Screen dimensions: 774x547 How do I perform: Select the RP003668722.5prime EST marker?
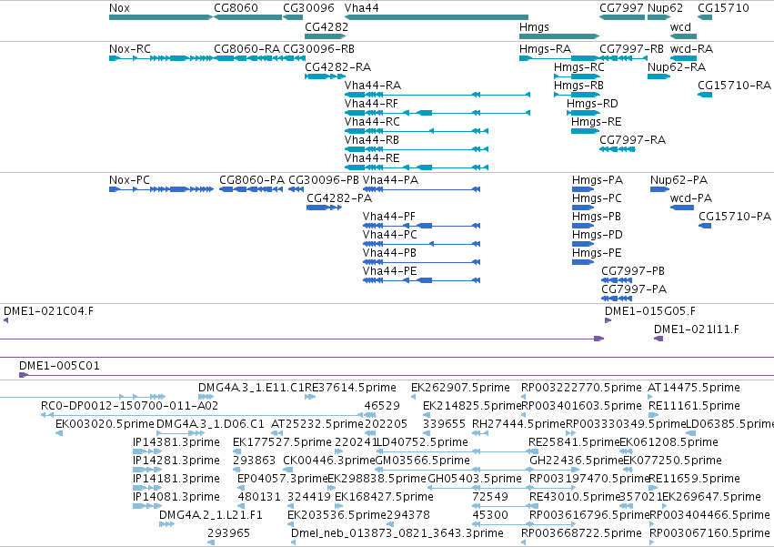point(524,542)
